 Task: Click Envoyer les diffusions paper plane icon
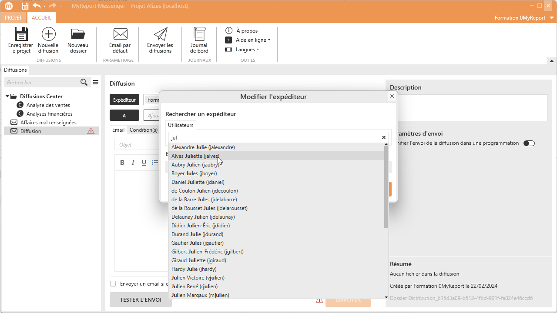point(160,35)
